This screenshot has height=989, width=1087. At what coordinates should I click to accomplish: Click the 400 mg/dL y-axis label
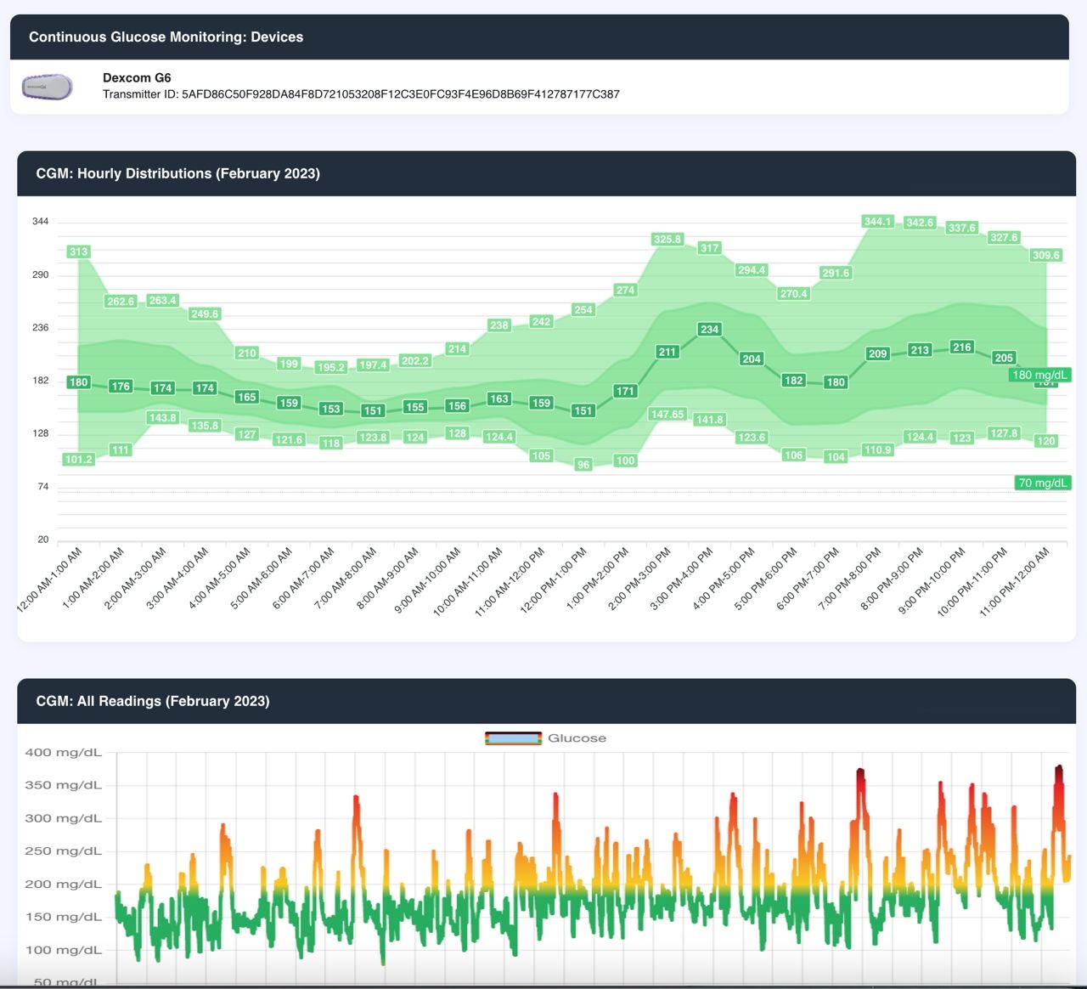click(x=63, y=752)
